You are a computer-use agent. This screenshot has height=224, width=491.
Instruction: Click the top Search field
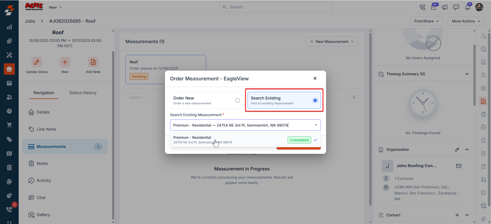[x=276, y=7]
